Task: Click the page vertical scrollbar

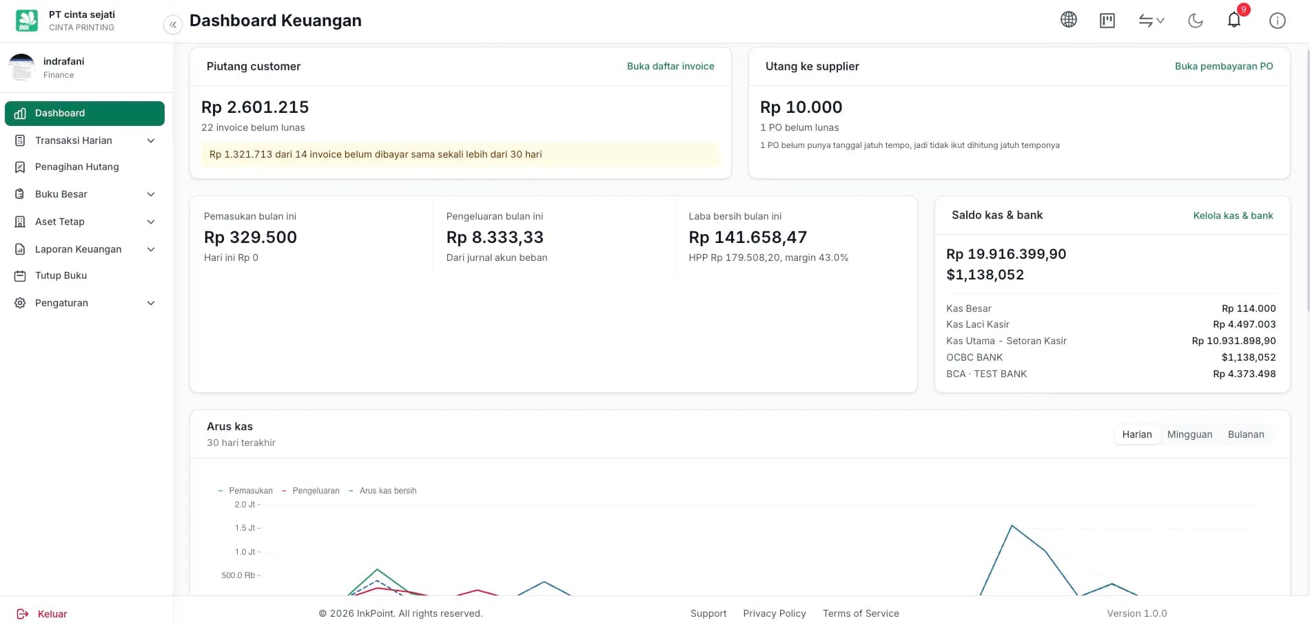Action: 1307,179
